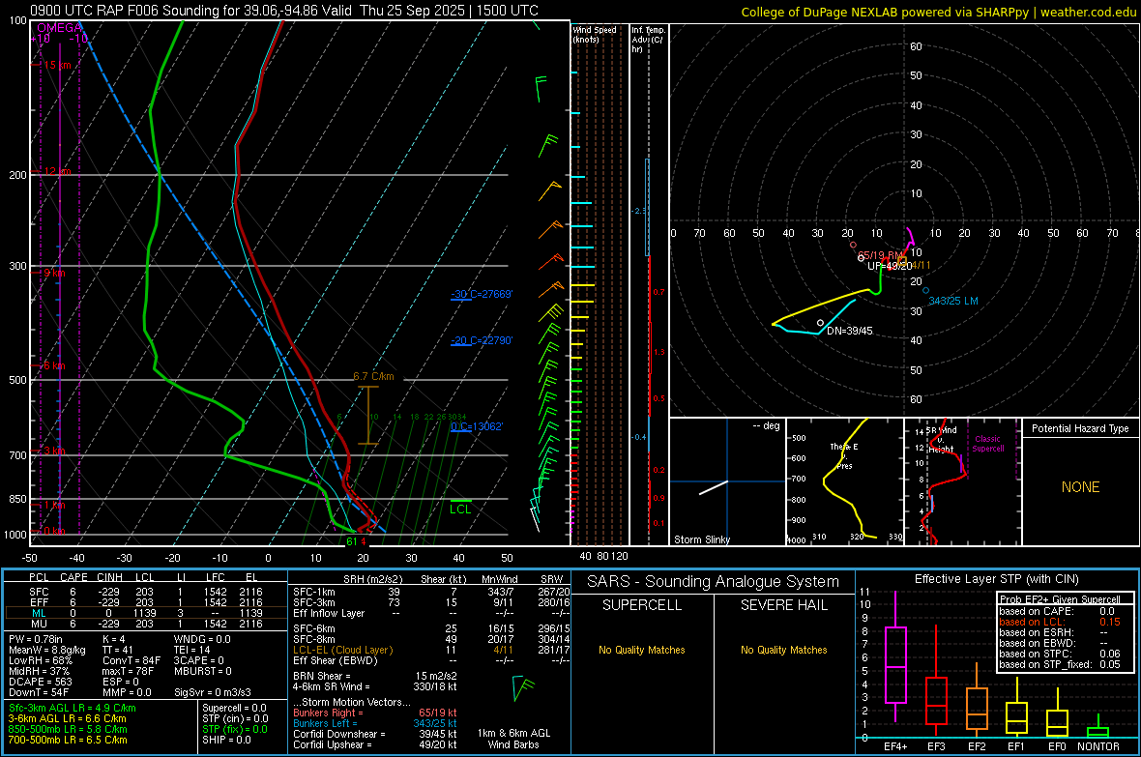Select 'Sfc-3km AGL LR = 4.9 C/km'

(73, 708)
